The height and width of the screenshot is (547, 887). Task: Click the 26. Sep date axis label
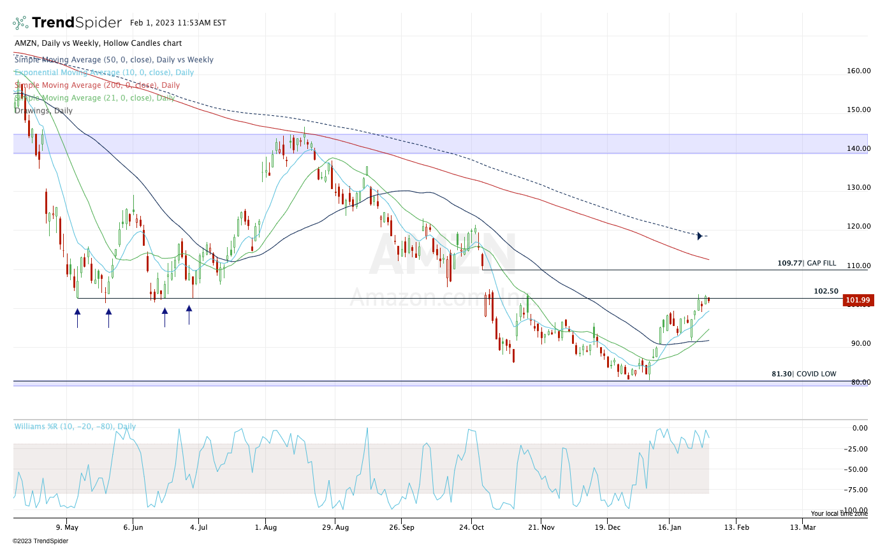click(402, 527)
